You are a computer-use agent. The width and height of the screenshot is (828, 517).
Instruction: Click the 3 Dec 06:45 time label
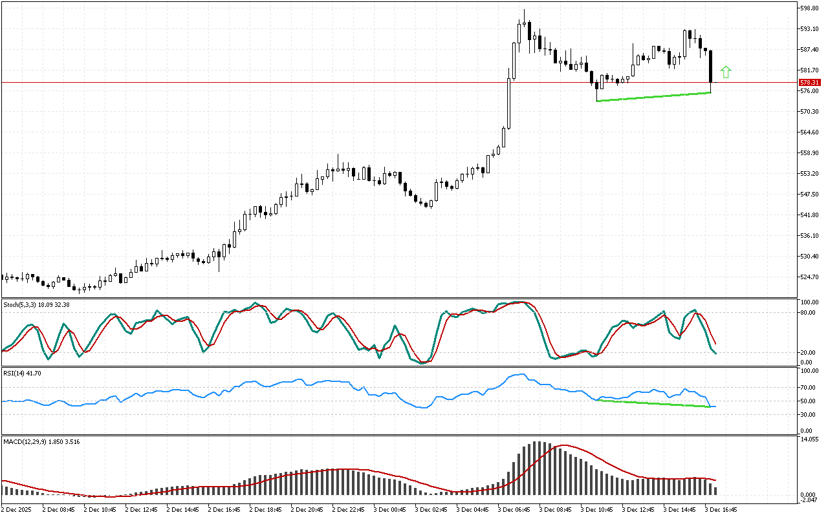coord(516,509)
